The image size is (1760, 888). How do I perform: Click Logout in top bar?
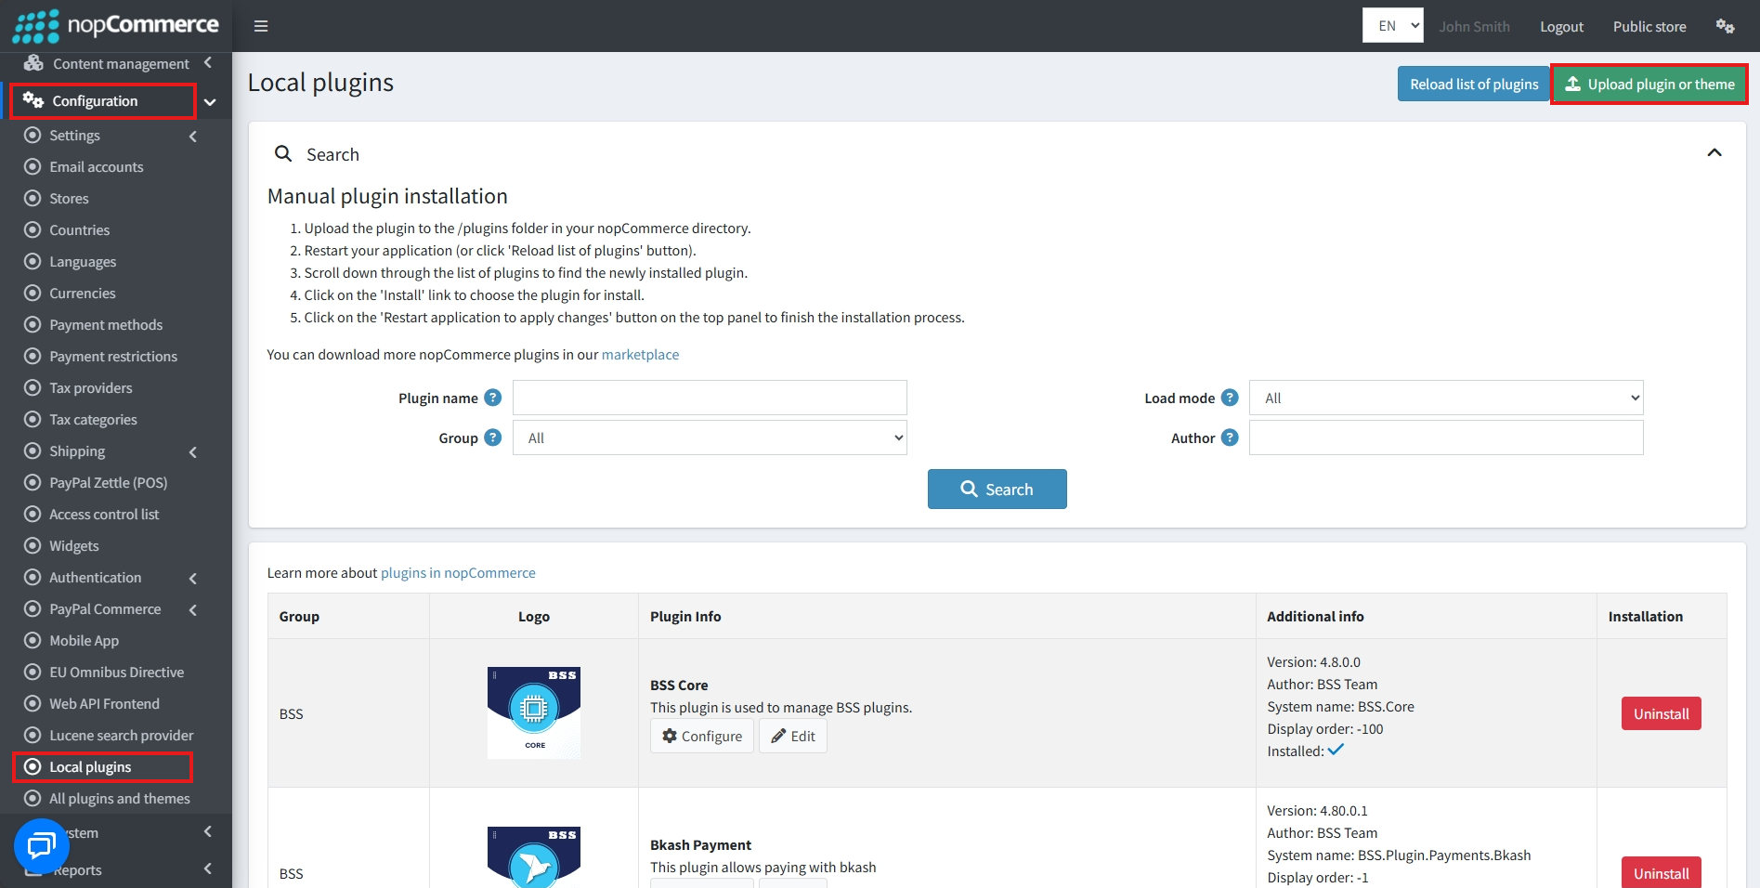click(x=1561, y=27)
